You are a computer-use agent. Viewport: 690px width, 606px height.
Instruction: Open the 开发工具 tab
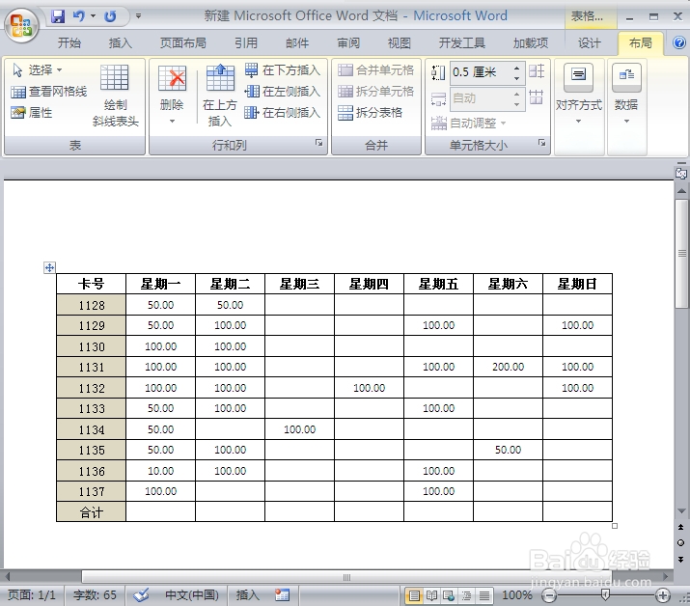461,43
